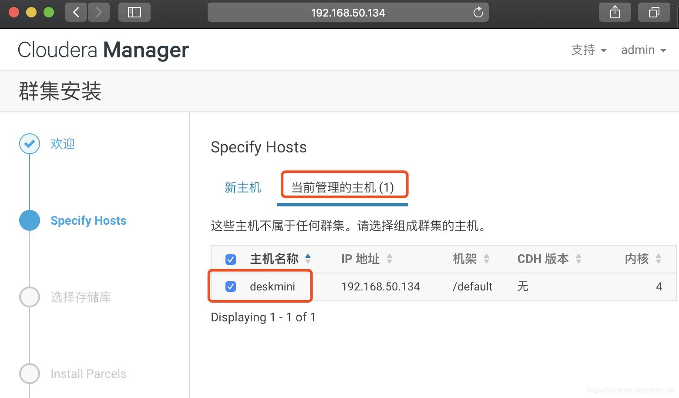The width and height of the screenshot is (679, 398).
Task: Show the Safari sidebar
Action: tap(134, 12)
